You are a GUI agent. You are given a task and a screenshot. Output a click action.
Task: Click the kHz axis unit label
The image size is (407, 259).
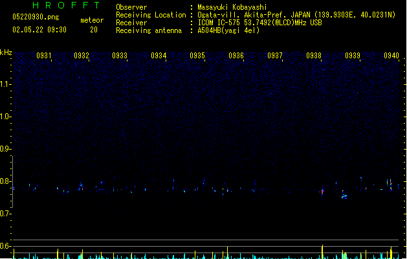(6, 52)
